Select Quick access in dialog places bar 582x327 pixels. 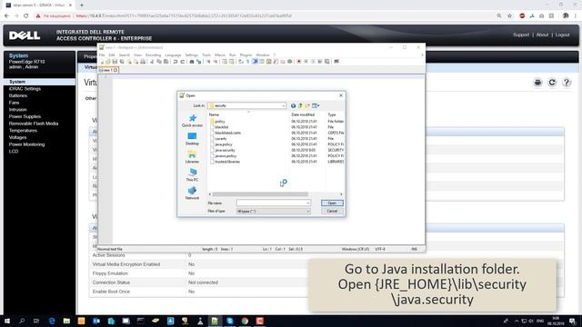[x=192, y=121]
